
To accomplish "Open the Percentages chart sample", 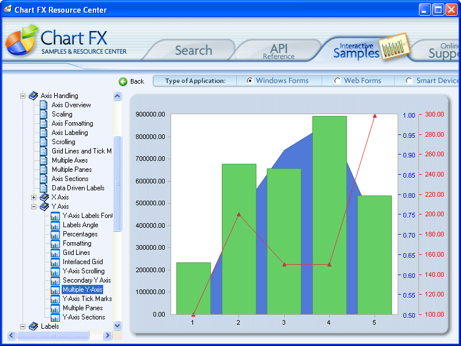I will click(75, 234).
